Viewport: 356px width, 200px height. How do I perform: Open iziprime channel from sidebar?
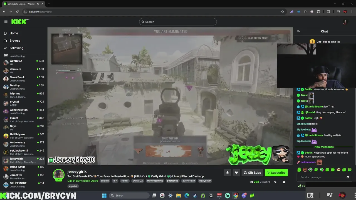[x=24, y=95]
